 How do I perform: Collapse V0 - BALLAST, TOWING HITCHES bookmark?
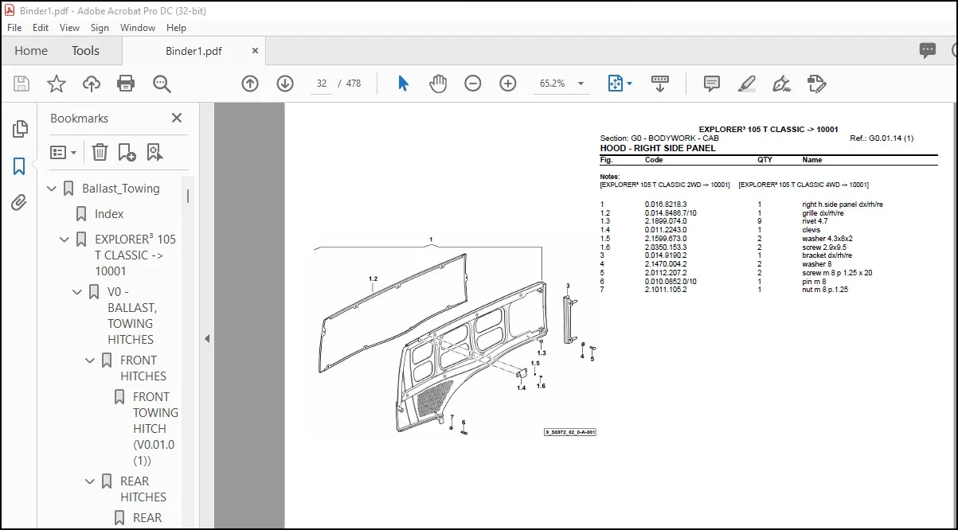(78, 292)
